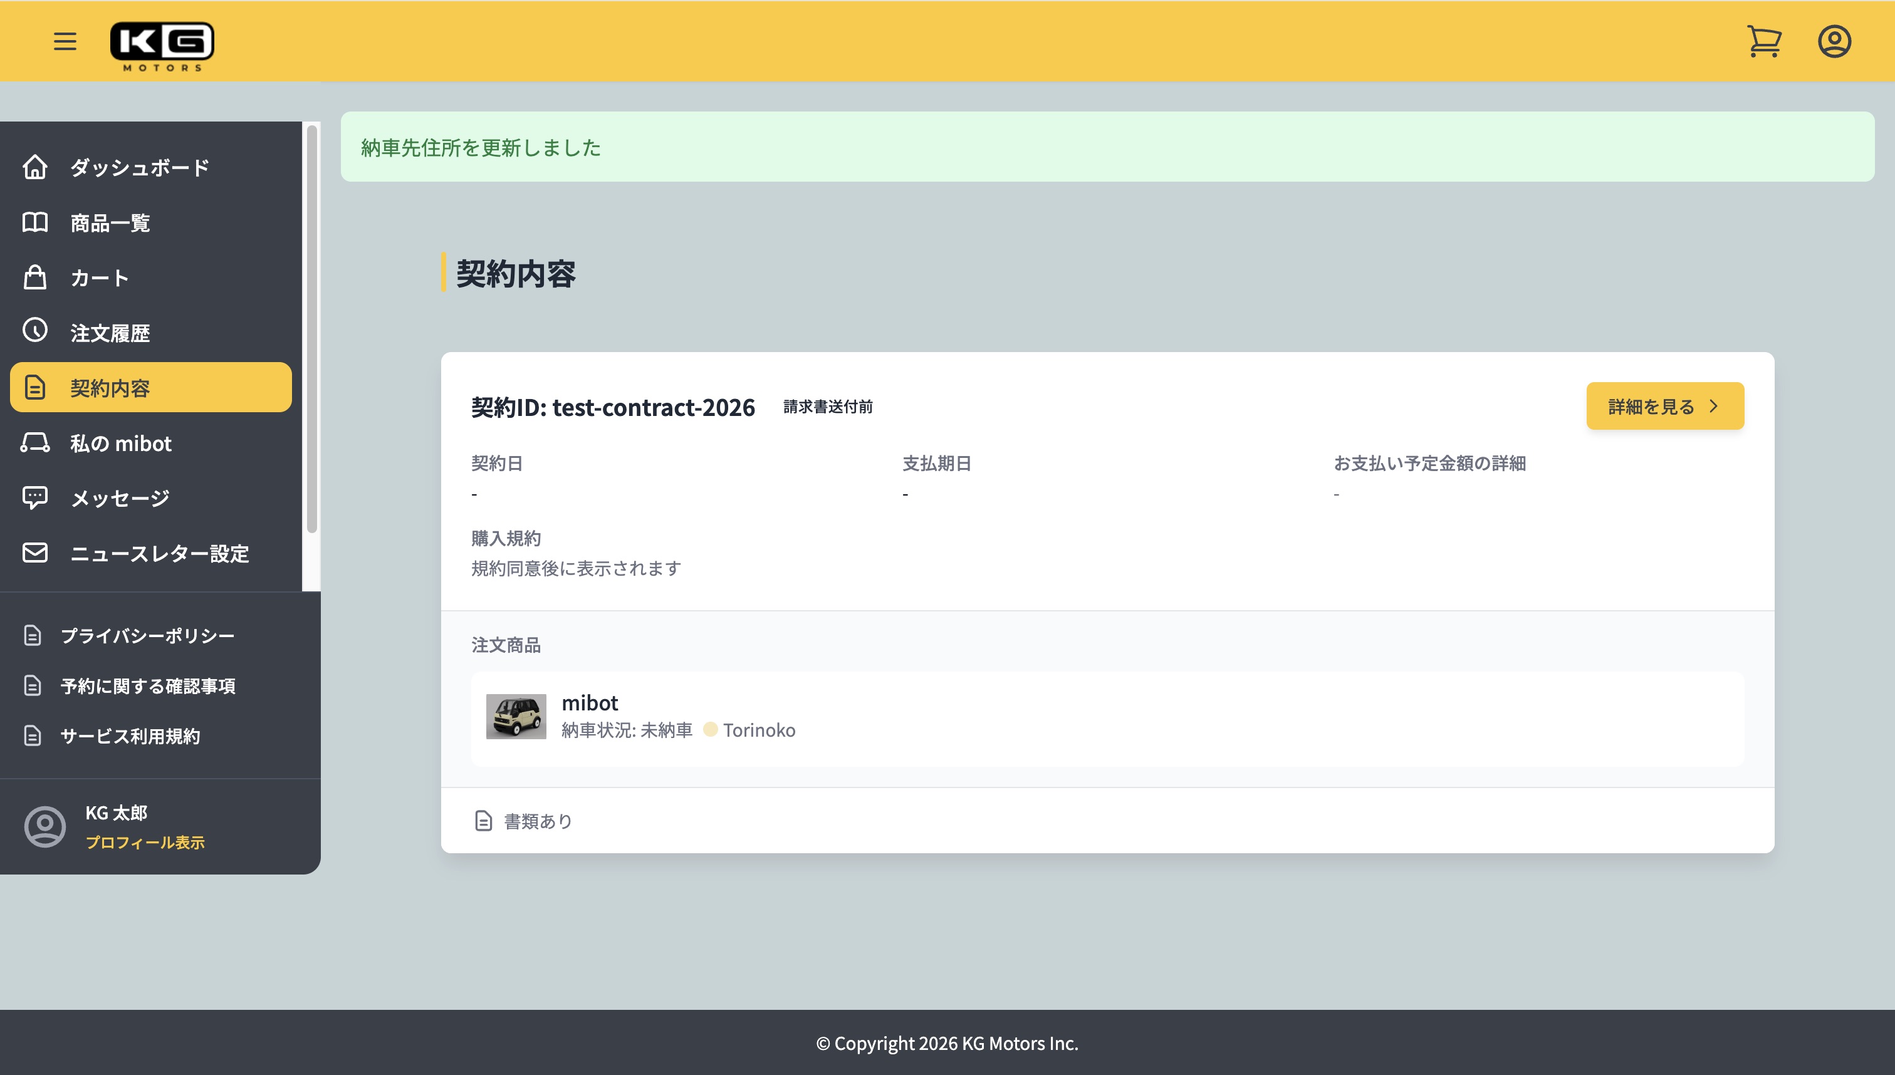
Task: Click the chevron on 詳細を見る button
Action: 1715,405
